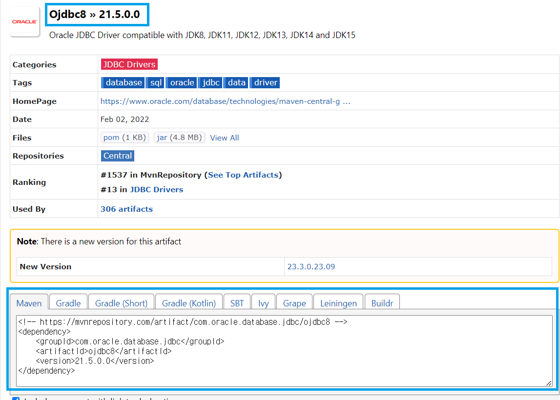This screenshot has width=560, height=400.
Task: Select the driver tag
Action: point(265,82)
